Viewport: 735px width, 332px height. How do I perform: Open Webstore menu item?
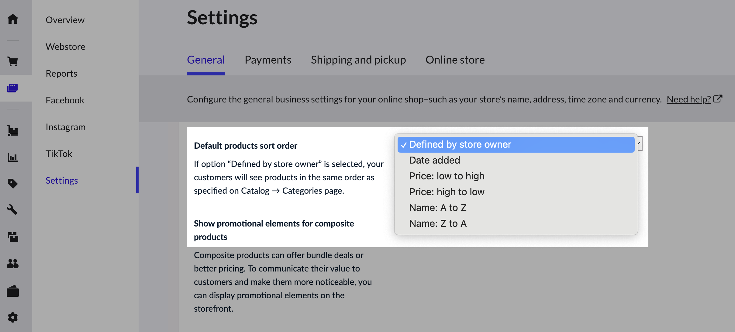[x=65, y=47]
